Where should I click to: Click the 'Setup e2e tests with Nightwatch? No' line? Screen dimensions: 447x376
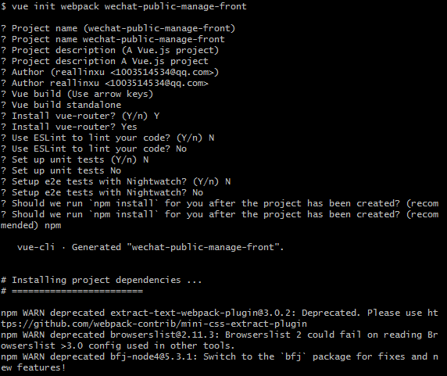[x=102, y=193]
